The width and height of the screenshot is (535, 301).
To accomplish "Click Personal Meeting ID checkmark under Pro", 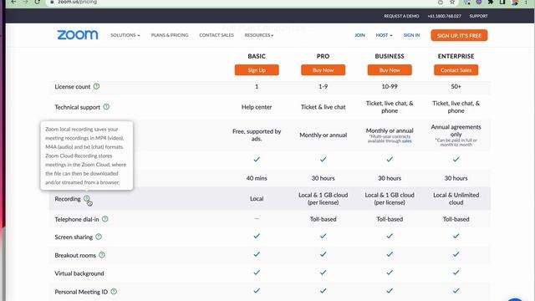I will pos(324,291).
